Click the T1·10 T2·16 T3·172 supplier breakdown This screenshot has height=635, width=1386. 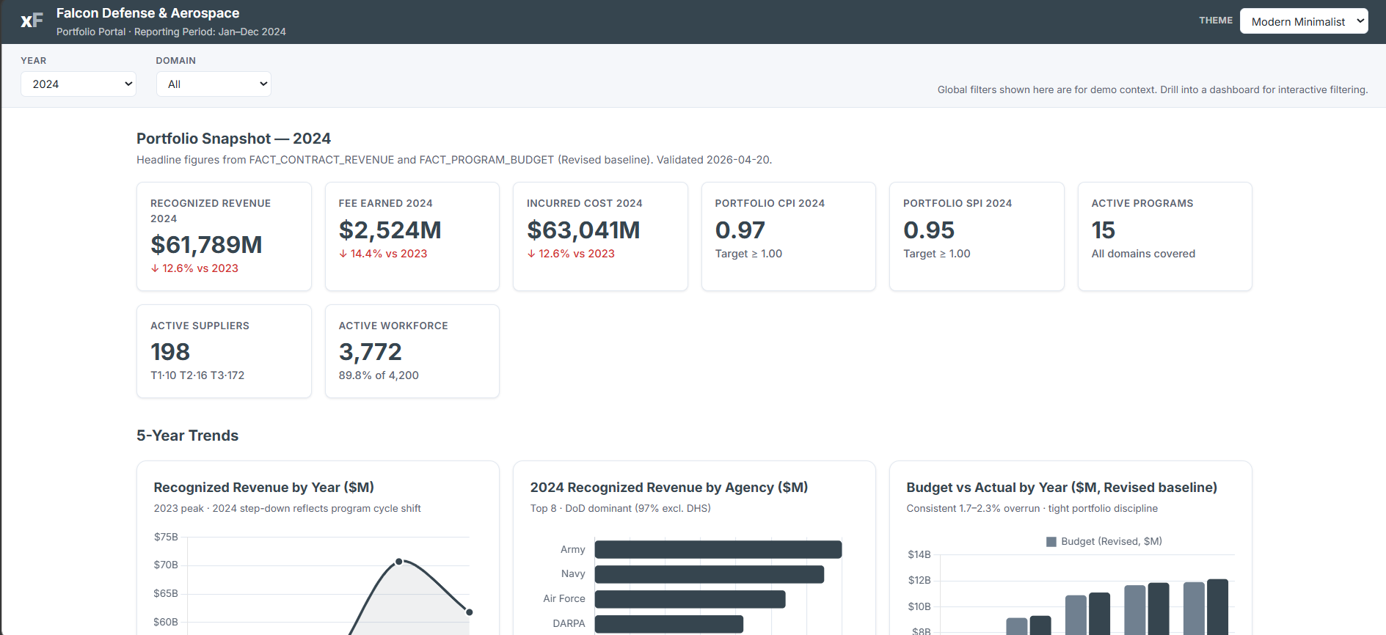(197, 375)
